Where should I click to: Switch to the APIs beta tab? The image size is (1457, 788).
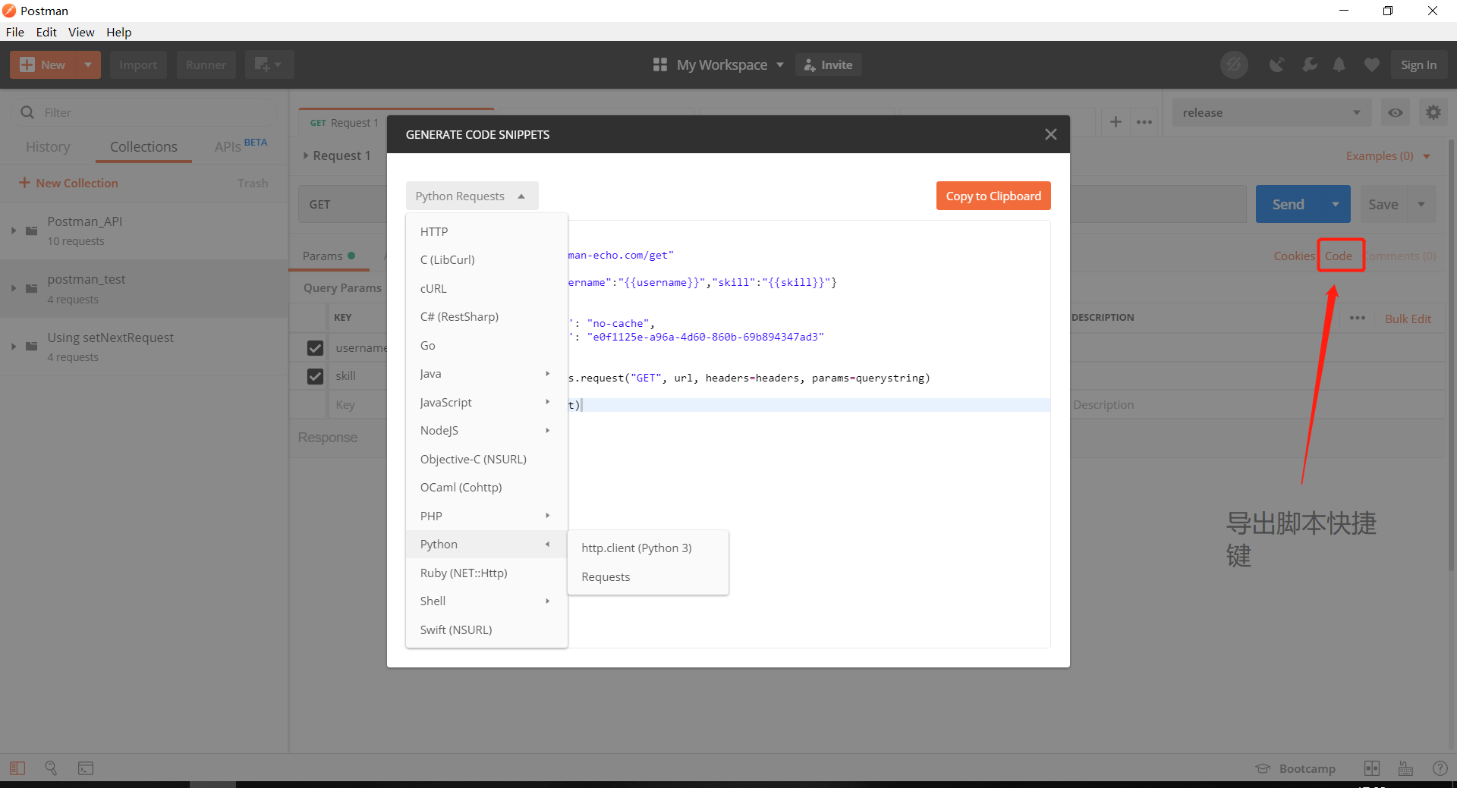pyautogui.click(x=241, y=145)
